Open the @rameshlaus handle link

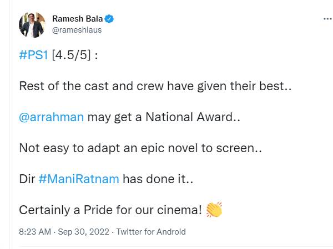click(x=77, y=30)
